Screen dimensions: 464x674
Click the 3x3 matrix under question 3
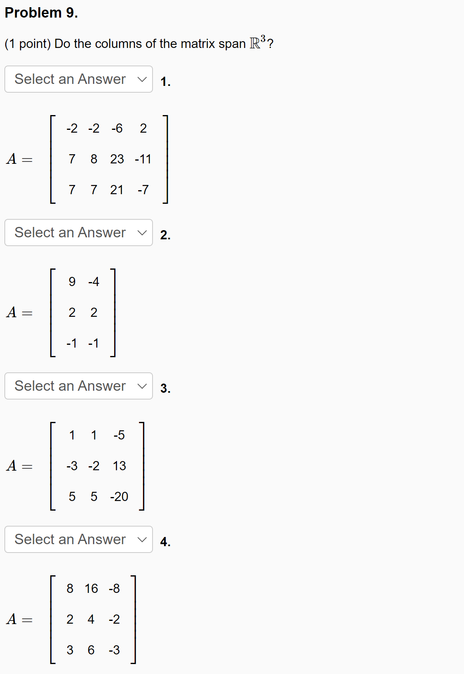[x=97, y=466]
